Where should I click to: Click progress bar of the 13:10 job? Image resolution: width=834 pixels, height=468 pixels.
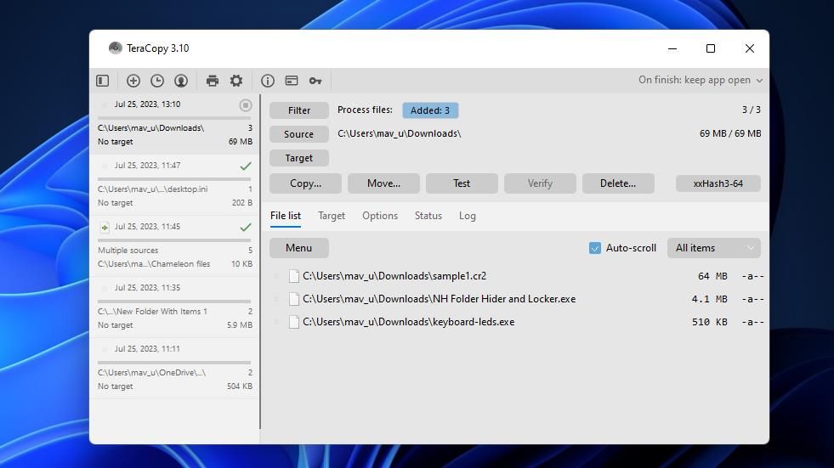[174, 118]
